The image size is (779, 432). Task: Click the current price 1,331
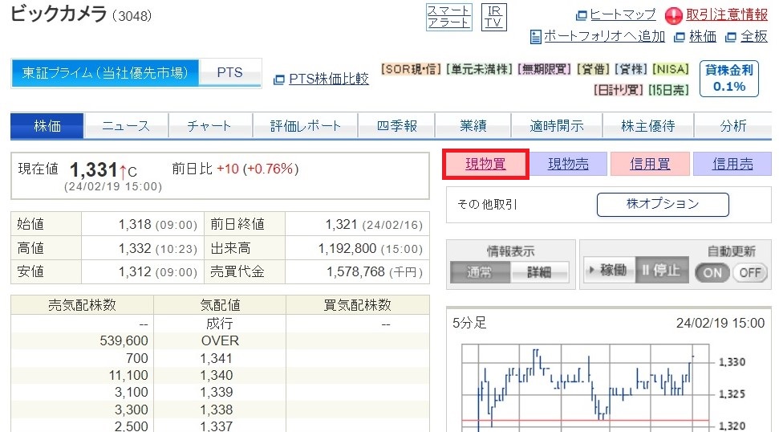pyautogui.click(x=93, y=170)
